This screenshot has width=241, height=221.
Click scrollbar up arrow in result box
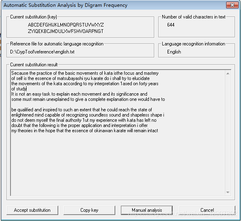click(x=228, y=74)
